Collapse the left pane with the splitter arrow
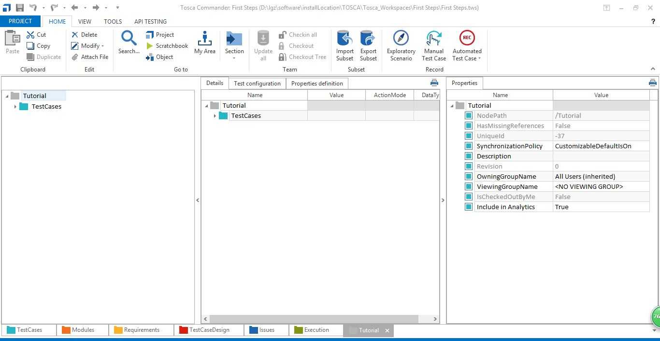This screenshot has height=341, width=660. pos(198,200)
